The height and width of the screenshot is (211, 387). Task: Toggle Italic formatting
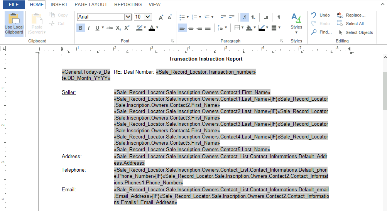[89, 28]
